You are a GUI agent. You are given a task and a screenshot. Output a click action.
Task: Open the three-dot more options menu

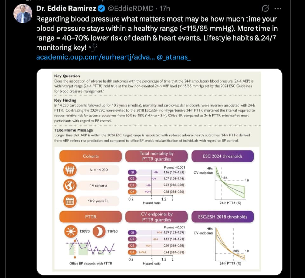278,9
